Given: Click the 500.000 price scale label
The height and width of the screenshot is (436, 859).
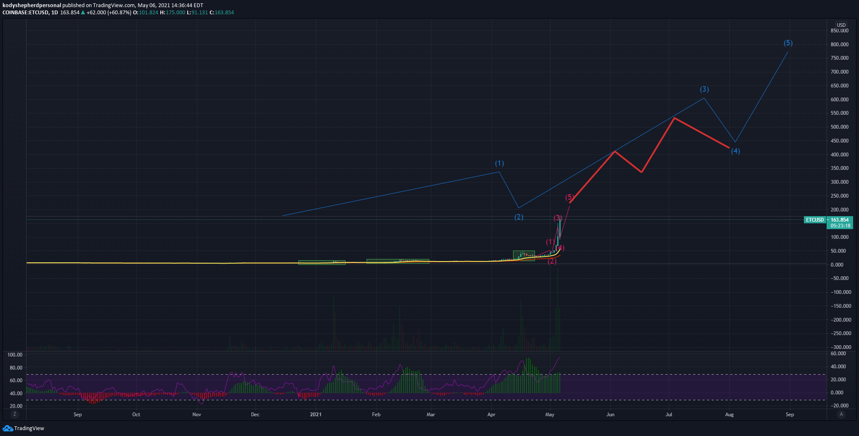Looking at the screenshot, I should (x=840, y=127).
